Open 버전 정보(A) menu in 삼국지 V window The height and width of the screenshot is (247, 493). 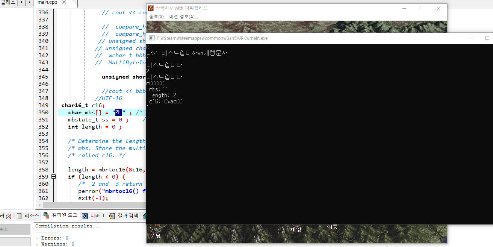tap(183, 17)
